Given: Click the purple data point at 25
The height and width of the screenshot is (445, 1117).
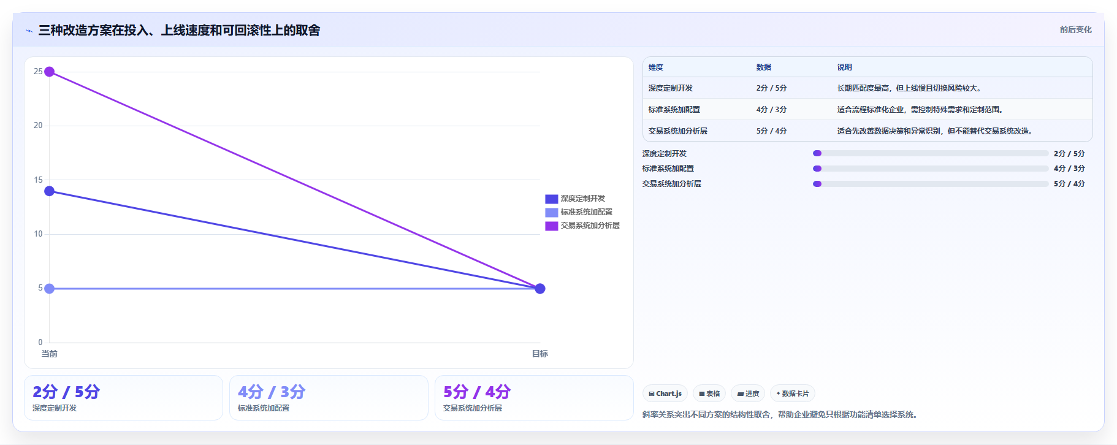Looking at the screenshot, I should tap(50, 72).
